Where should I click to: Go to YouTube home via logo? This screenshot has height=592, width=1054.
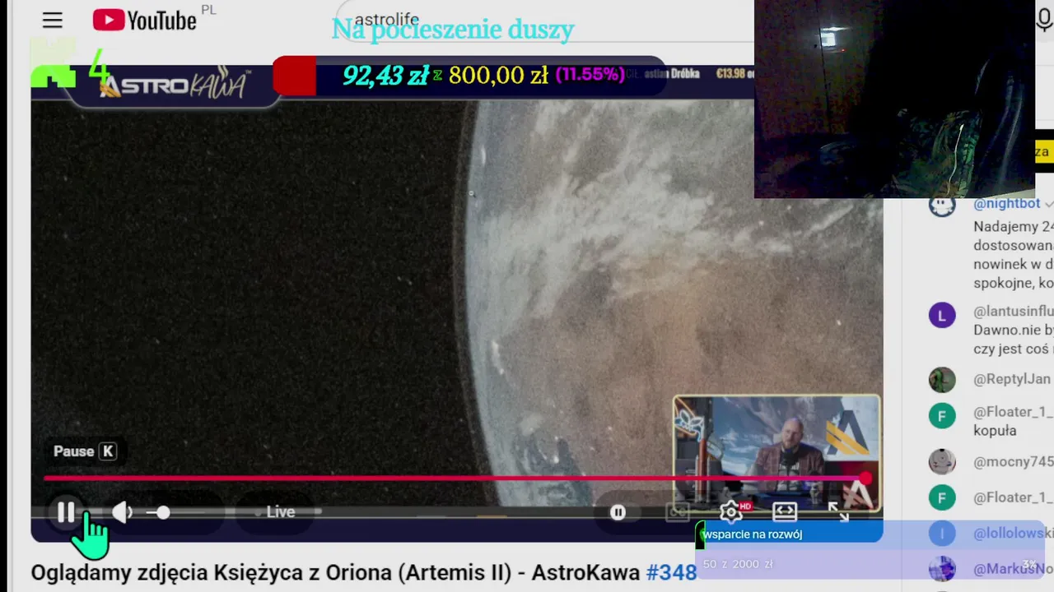[145, 21]
